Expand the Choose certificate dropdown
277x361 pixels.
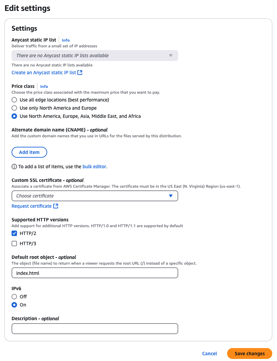coord(95,196)
